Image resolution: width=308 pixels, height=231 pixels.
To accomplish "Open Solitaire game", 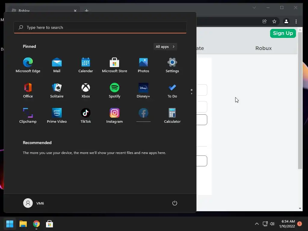I will pyautogui.click(x=57, y=91).
